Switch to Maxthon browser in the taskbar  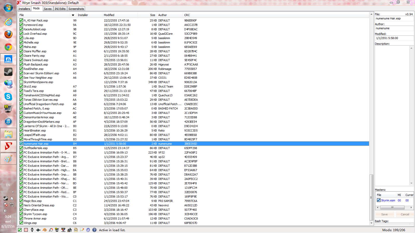click(8, 59)
